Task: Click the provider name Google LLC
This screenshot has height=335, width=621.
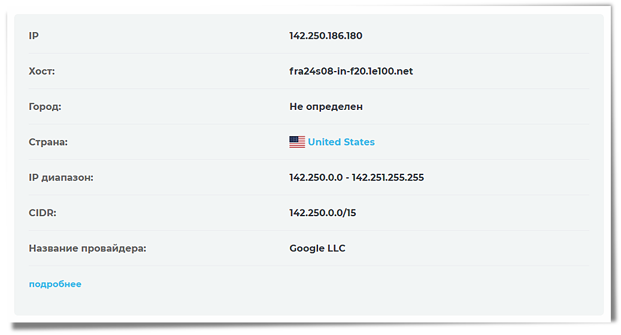Action: click(x=317, y=248)
